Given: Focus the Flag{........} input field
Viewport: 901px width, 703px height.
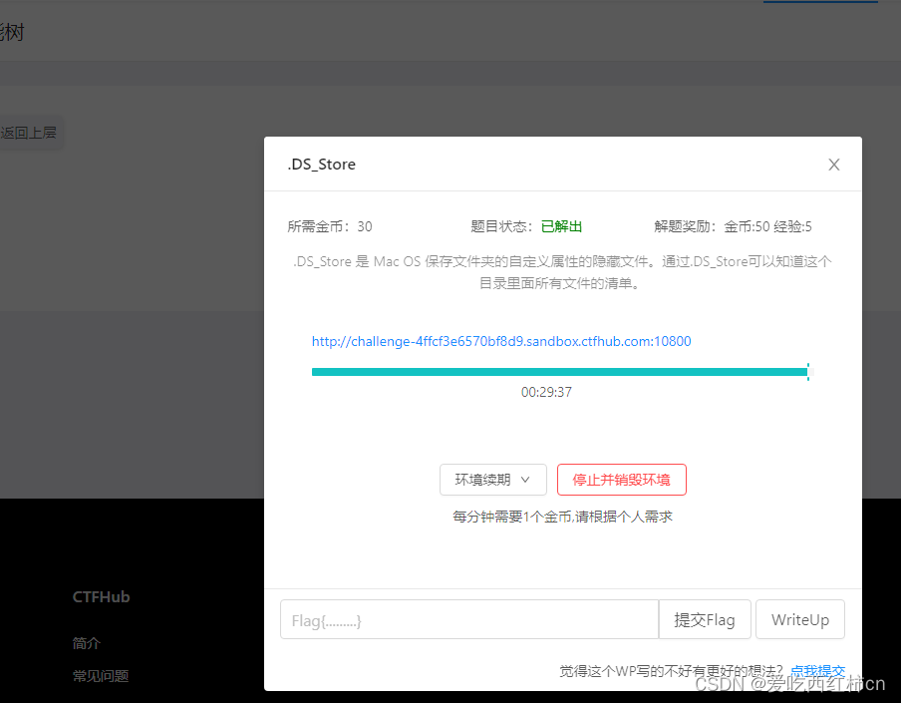Looking at the screenshot, I should click(x=468, y=619).
